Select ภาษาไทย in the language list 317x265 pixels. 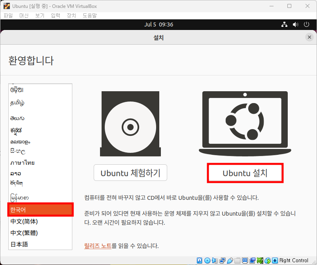40,163
